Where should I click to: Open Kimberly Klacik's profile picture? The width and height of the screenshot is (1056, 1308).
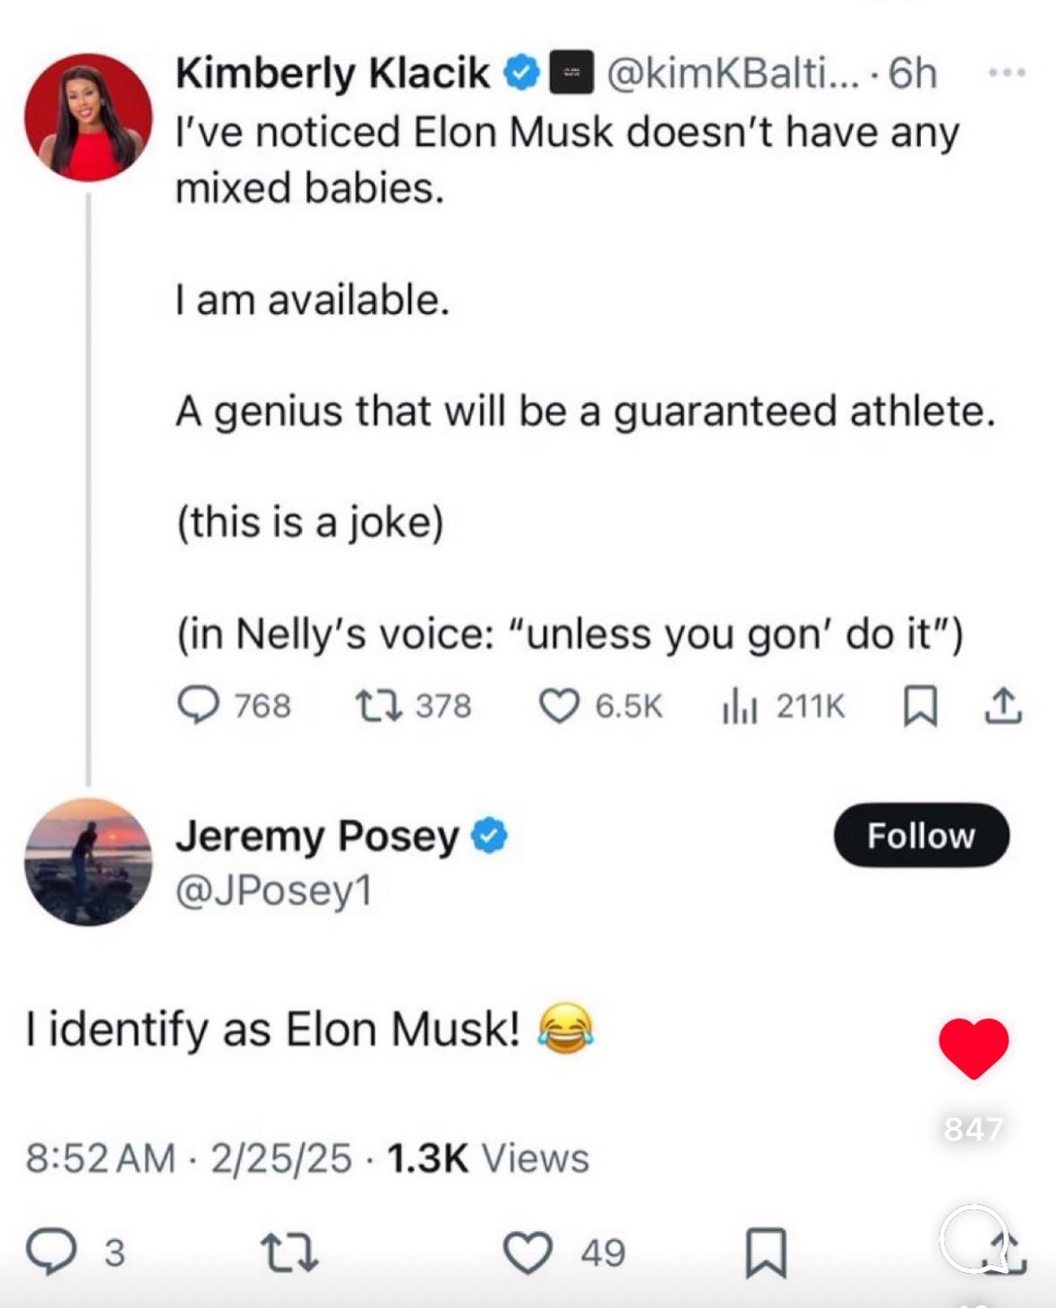coord(88,116)
